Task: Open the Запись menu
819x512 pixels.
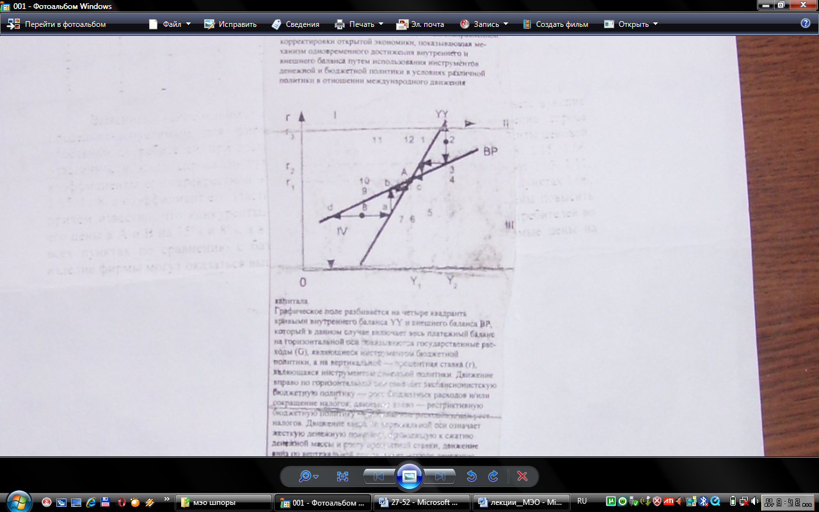Action: (484, 24)
